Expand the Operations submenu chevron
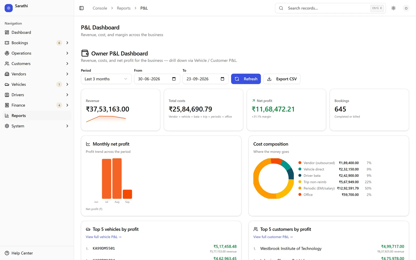 (x=67, y=53)
